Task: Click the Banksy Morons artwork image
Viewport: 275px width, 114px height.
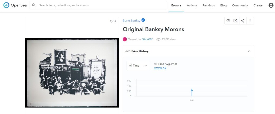Action: (72, 72)
